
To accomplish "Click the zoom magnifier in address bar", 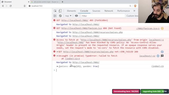I will pyautogui.click(x=130, y=6).
